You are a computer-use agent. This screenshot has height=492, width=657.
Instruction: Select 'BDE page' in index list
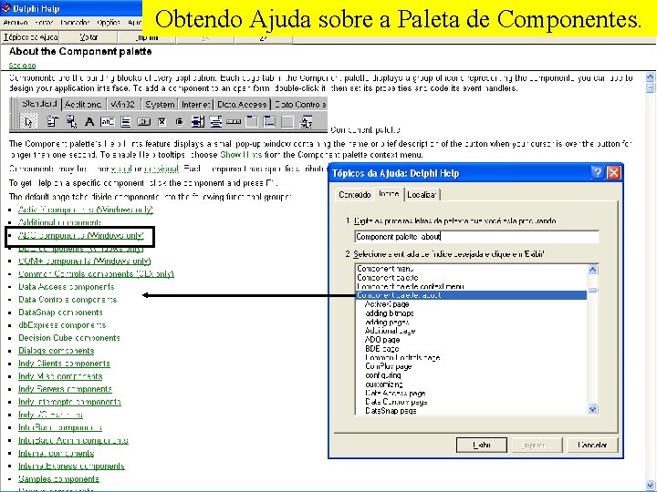pos(381,348)
